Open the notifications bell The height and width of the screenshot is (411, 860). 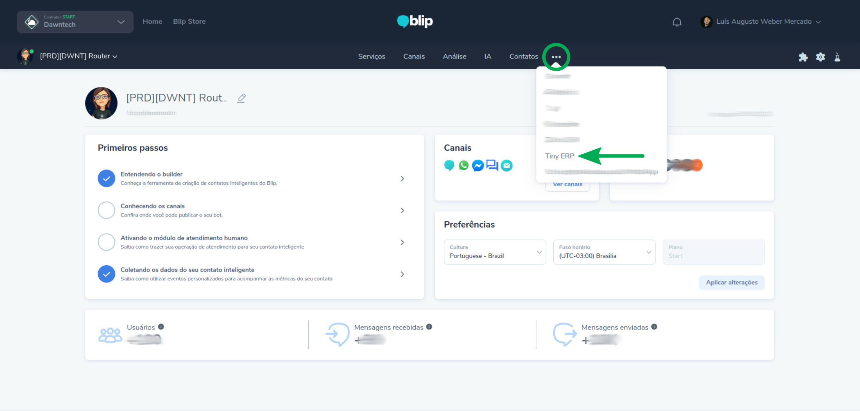677,22
